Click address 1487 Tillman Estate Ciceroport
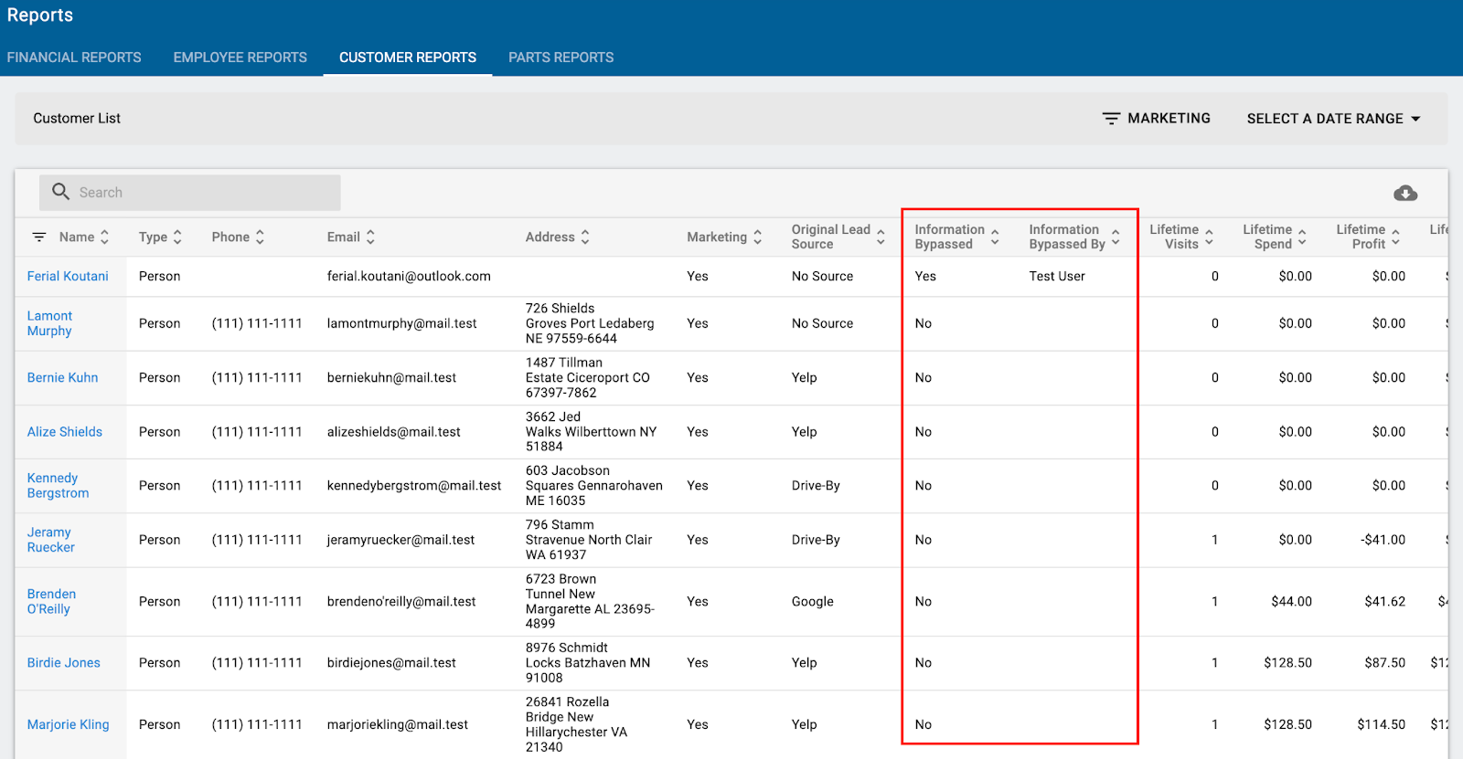This screenshot has height=759, width=1463. pos(588,377)
